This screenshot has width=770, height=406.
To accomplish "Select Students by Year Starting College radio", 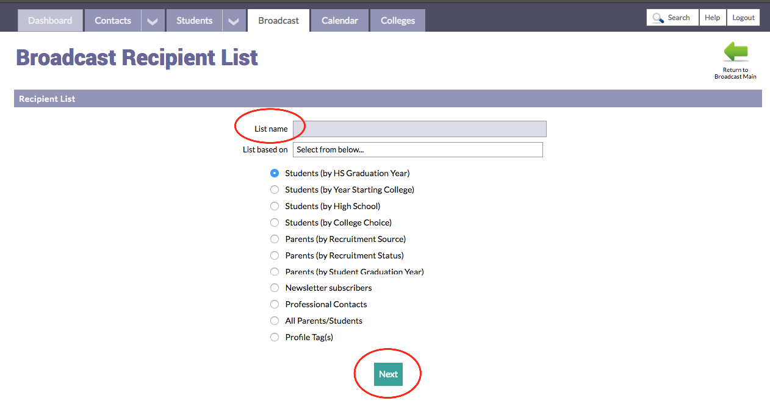I will [275, 190].
